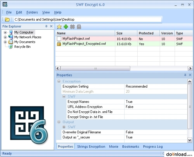Expand the My Computer tree node
The width and height of the screenshot is (194, 157).
(x=5, y=32)
